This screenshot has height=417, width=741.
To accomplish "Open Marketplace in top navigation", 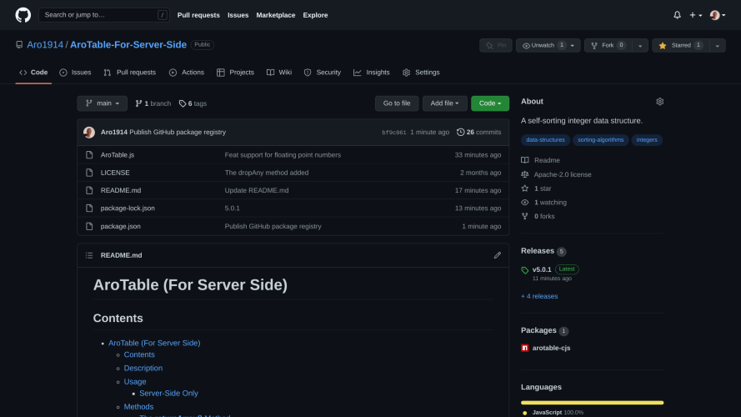I will click(276, 15).
